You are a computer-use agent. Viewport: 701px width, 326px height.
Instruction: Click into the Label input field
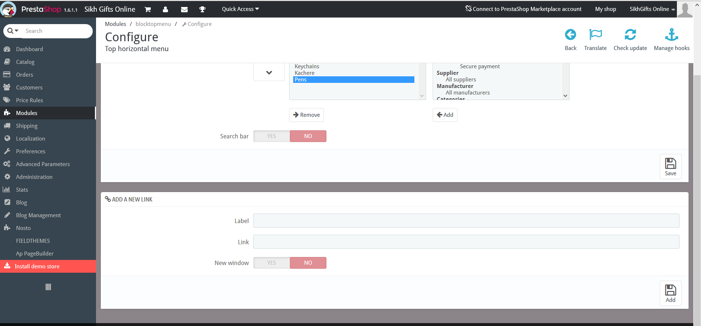pos(466,221)
